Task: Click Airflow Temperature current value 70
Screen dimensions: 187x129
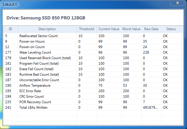Action: [x=100, y=86]
